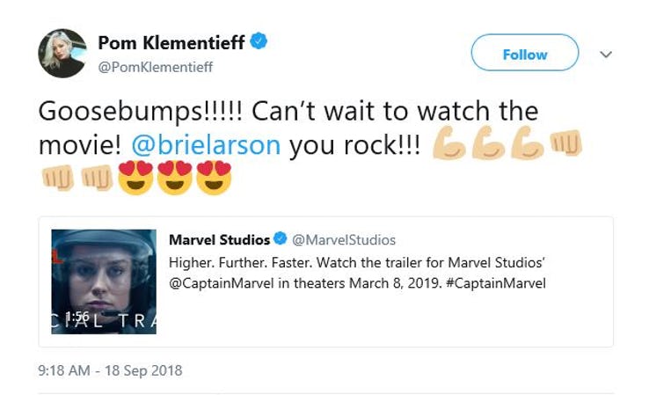The width and height of the screenshot is (649, 395).
Task: Open the Marvel Studios account name
Action: point(219,239)
